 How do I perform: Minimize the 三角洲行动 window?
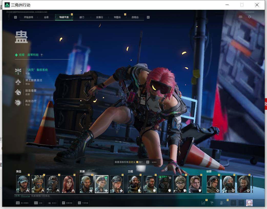click(227, 5)
